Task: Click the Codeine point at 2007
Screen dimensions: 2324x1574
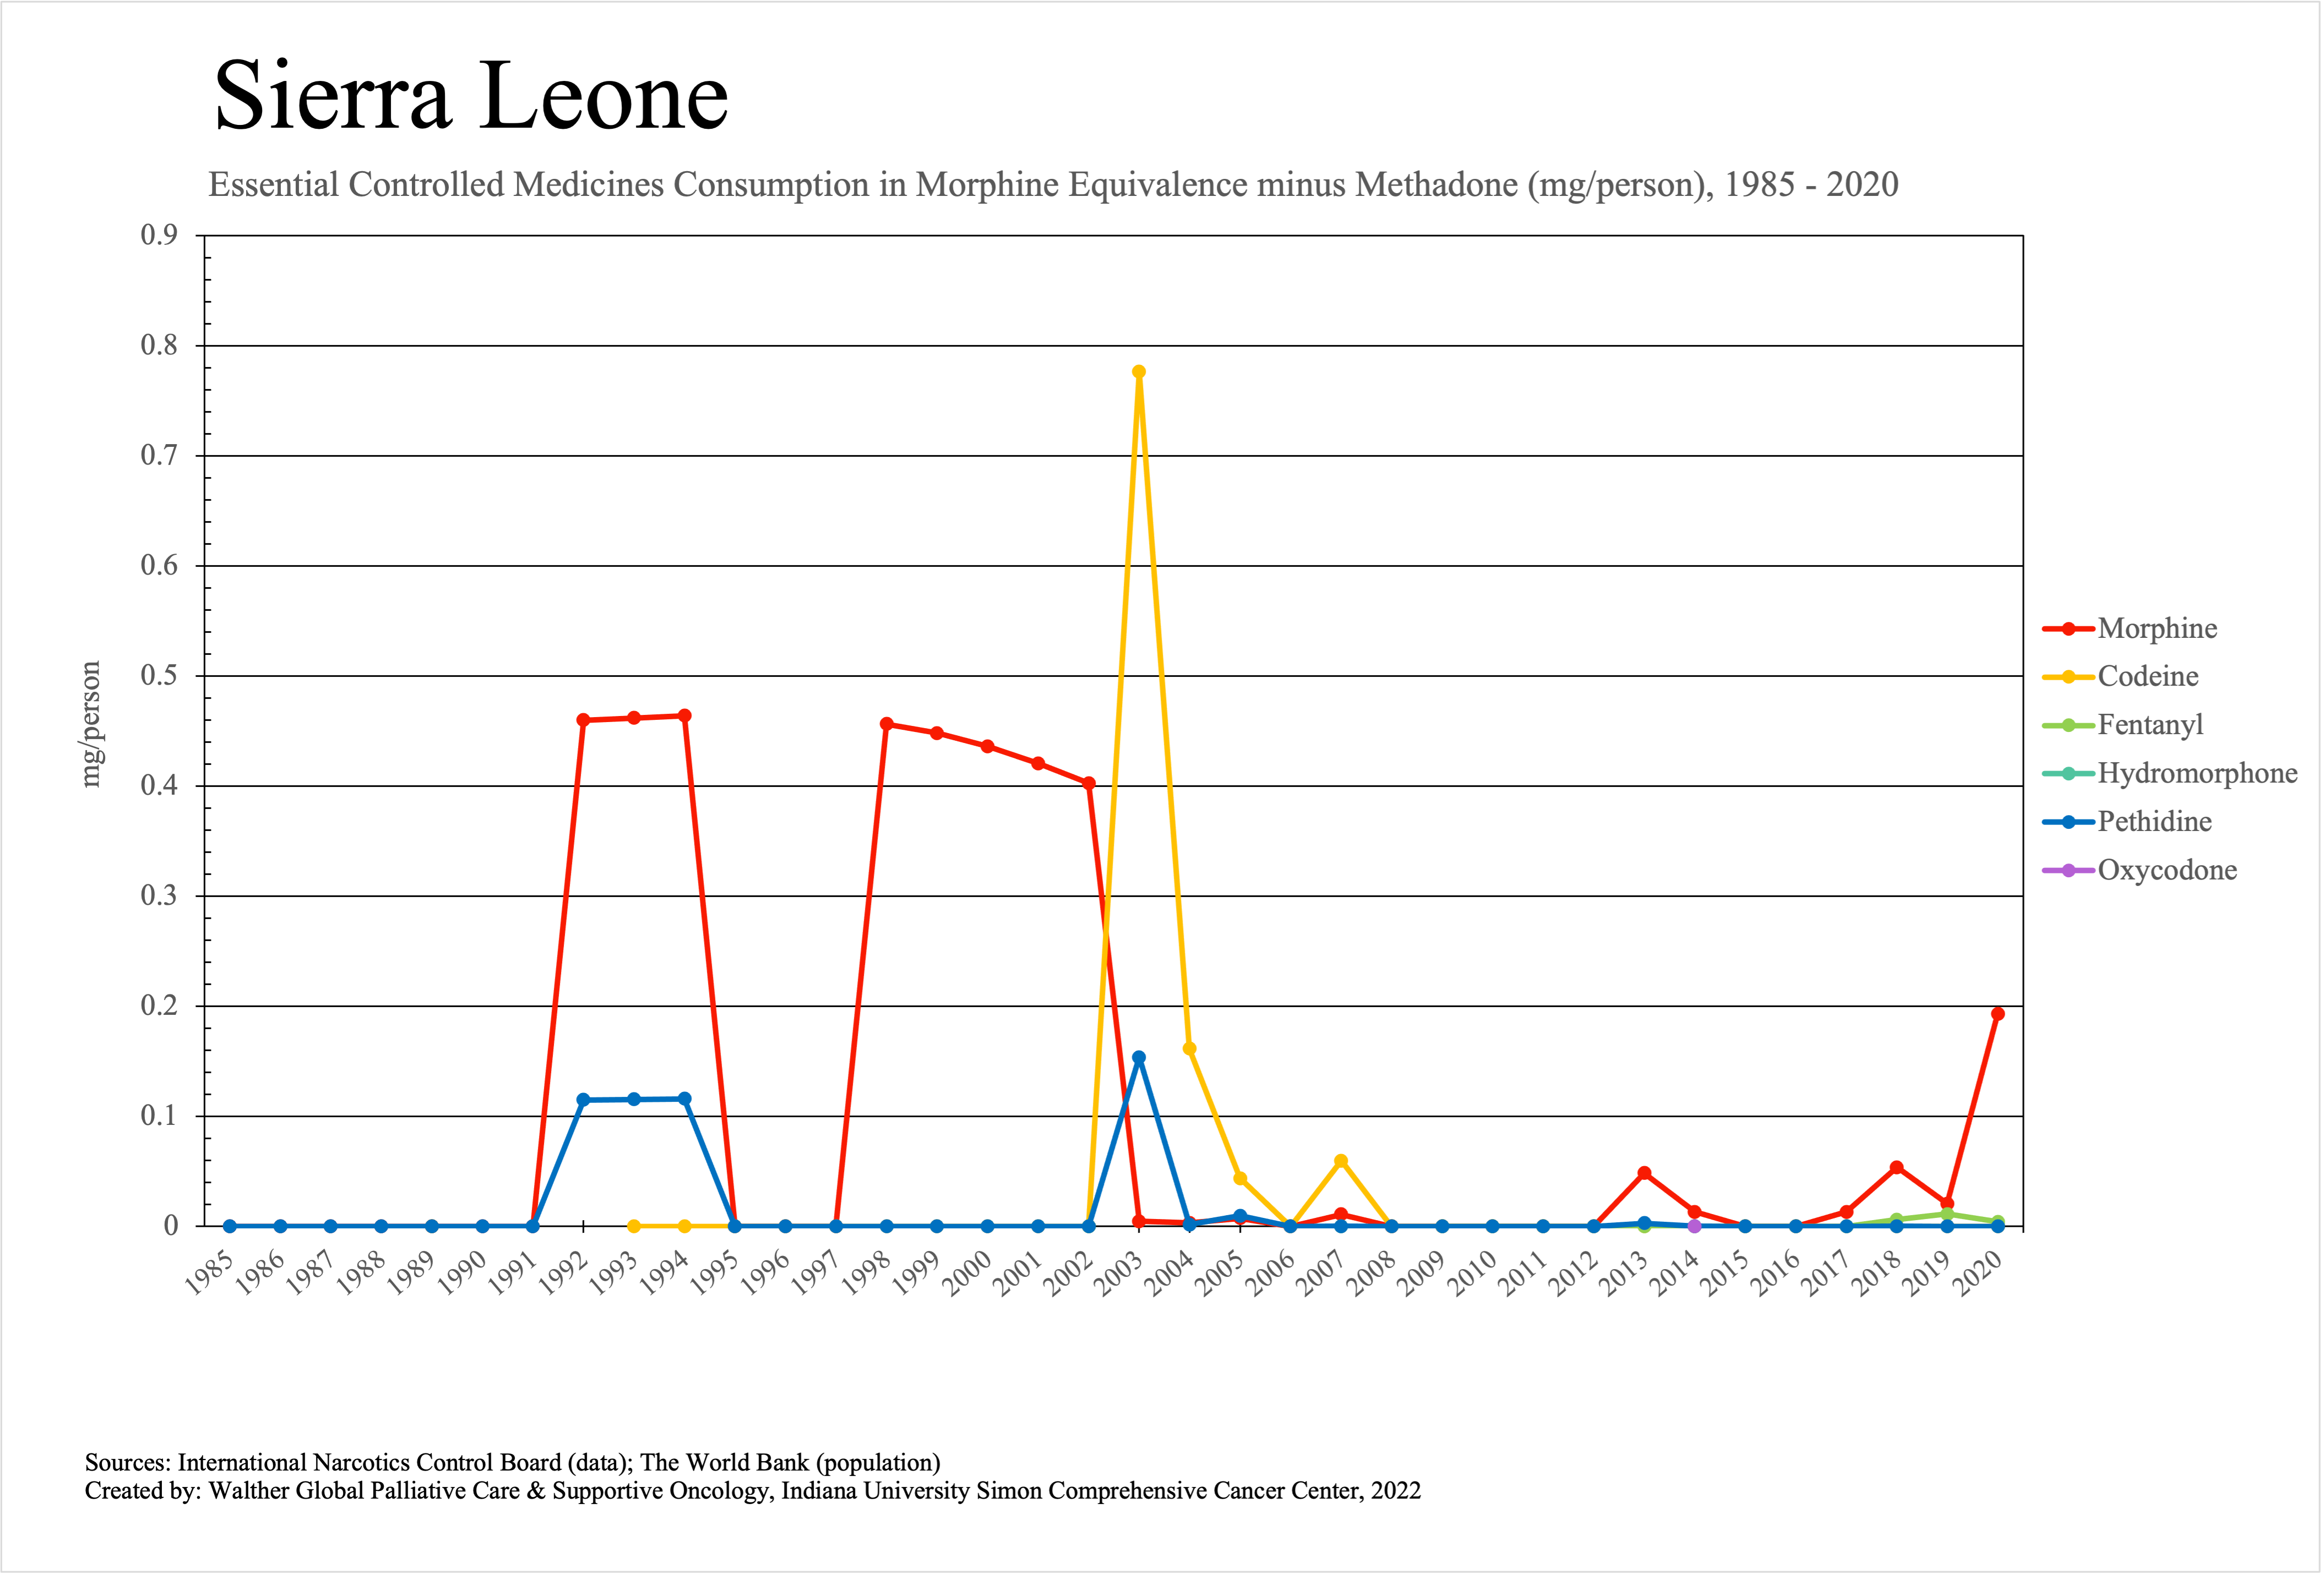Action: pos(1341,1161)
